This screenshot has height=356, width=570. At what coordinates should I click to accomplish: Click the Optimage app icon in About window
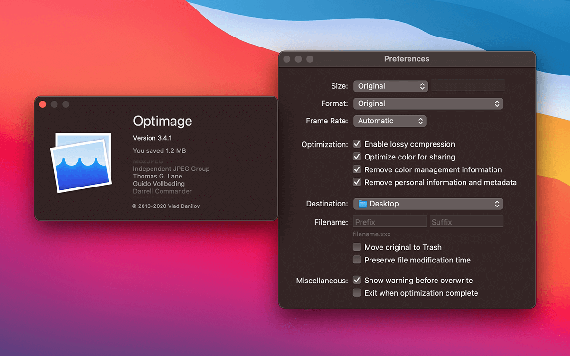[x=81, y=163]
